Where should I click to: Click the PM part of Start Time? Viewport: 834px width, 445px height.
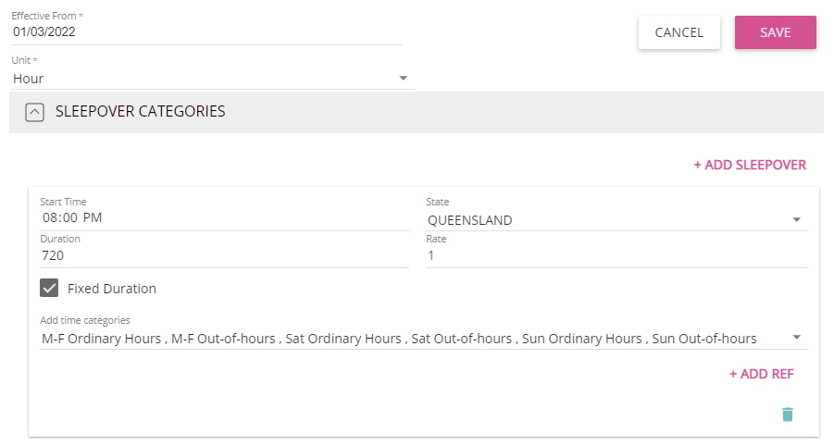tap(93, 218)
